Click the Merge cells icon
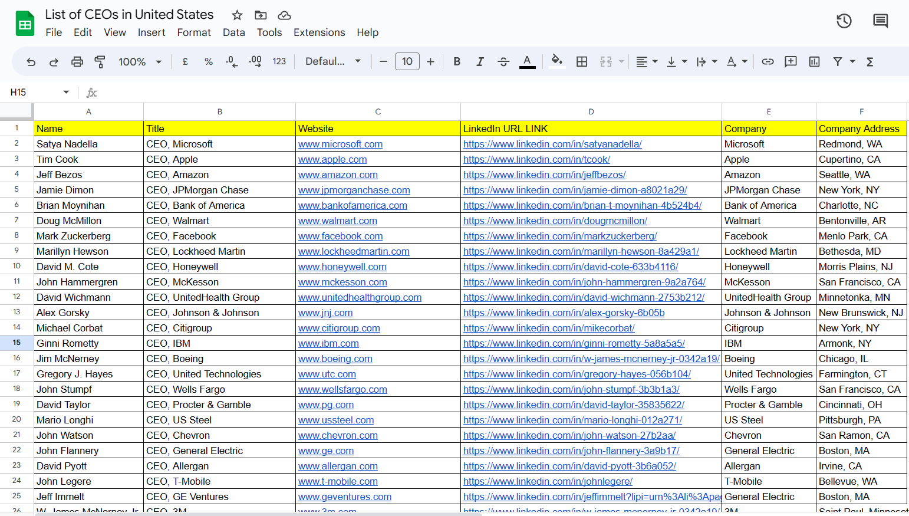Viewport: 909px width, 516px height. tap(606, 61)
